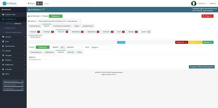Switch to the top Налаштування tab
218x108 pixels.
click(35, 26)
